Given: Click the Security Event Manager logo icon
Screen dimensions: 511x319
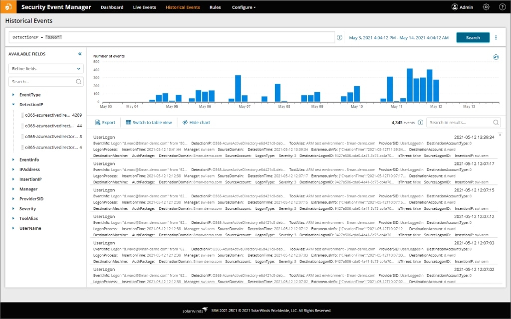Looking at the screenshot, I should [x=8, y=7].
